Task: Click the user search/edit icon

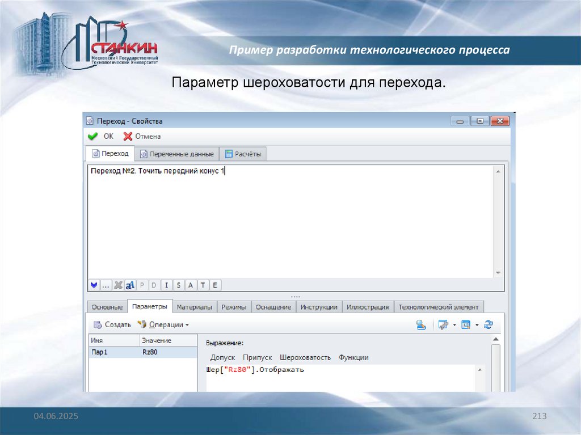Action: (421, 324)
